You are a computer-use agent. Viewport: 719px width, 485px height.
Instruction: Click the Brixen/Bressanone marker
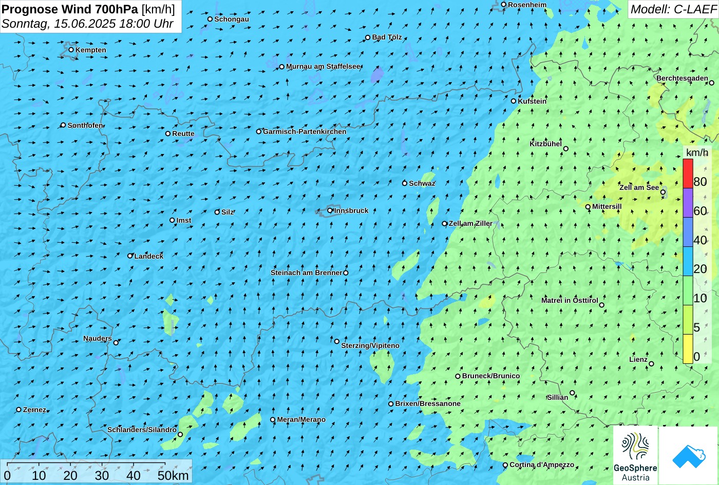coord(391,404)
